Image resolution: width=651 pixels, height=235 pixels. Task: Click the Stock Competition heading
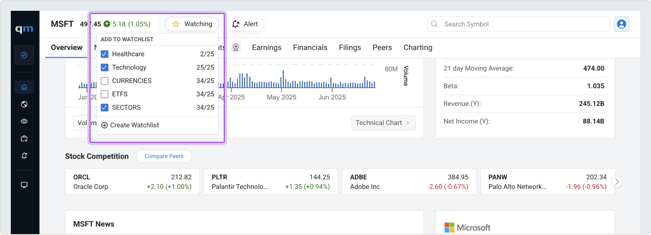(97, 156)
